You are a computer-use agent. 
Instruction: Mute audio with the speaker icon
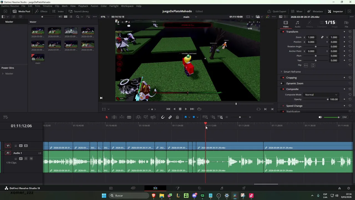[320, 117]
